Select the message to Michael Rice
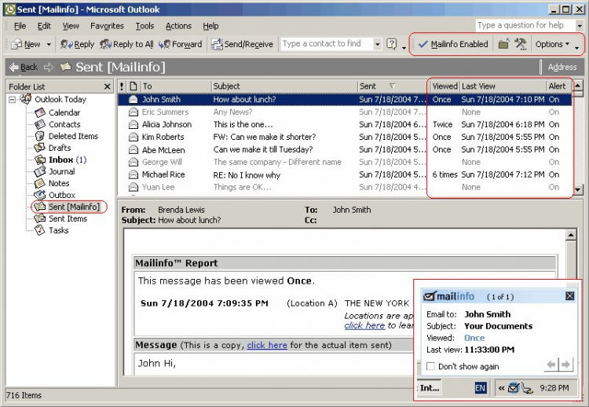This screenshot has height=407, width=589. (345, 174)
